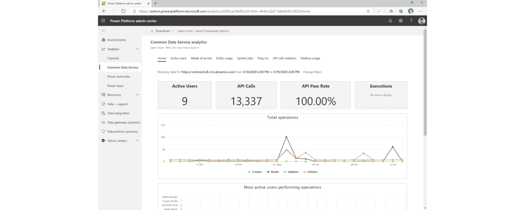
Task: Open the Office app launcher waffle icon
Action: point(103,20)
